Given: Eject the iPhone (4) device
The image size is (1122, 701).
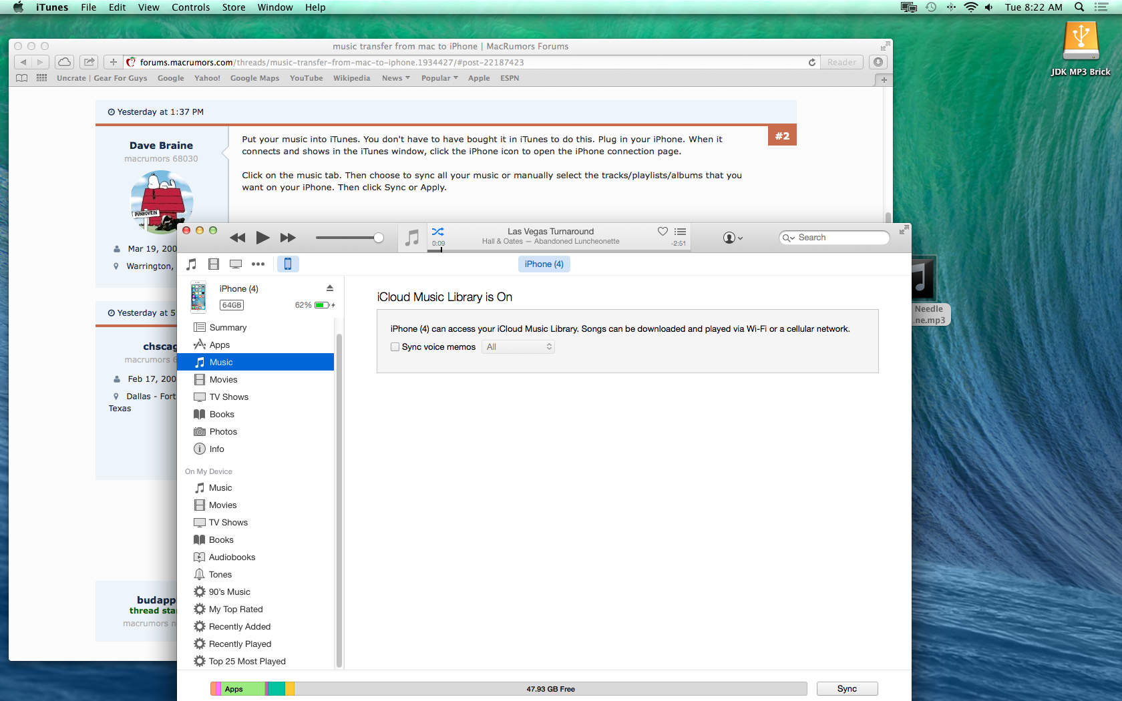Looking at the screenshot, I should [329, 288].
